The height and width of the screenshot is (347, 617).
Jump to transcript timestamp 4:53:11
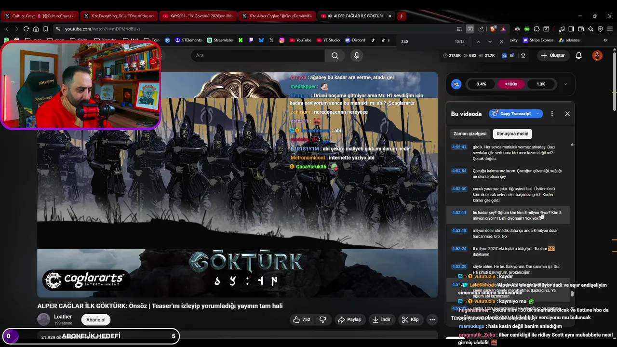point(459,213)
